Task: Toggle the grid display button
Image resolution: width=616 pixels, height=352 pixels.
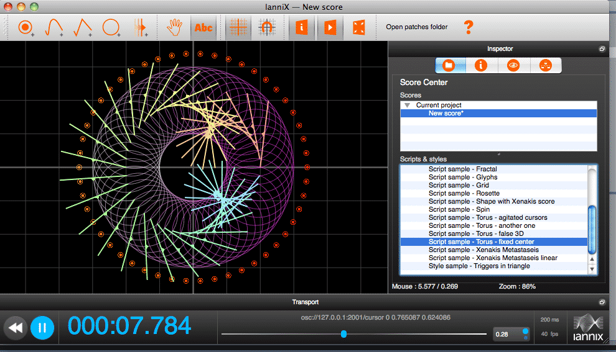Action: click(x=238, y=27)
